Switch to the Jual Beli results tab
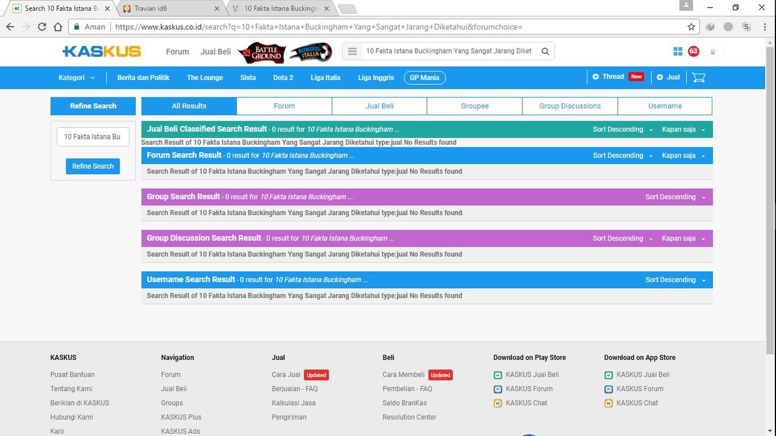Image resolution: width=776 pixels, height=436 pixels. point(380,106)
